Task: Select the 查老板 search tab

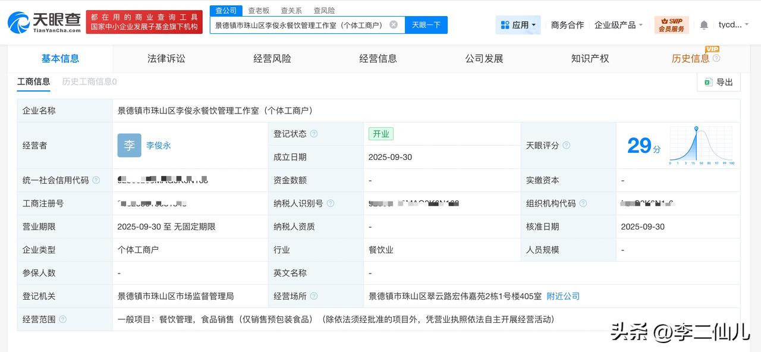Action: click(x=259, y=11)
